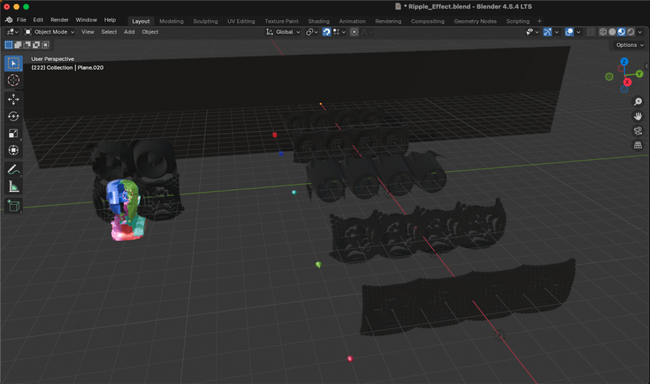Viewport: 650px width, 384px height.
Task: Open the Options dropdown
Action: 629,45
